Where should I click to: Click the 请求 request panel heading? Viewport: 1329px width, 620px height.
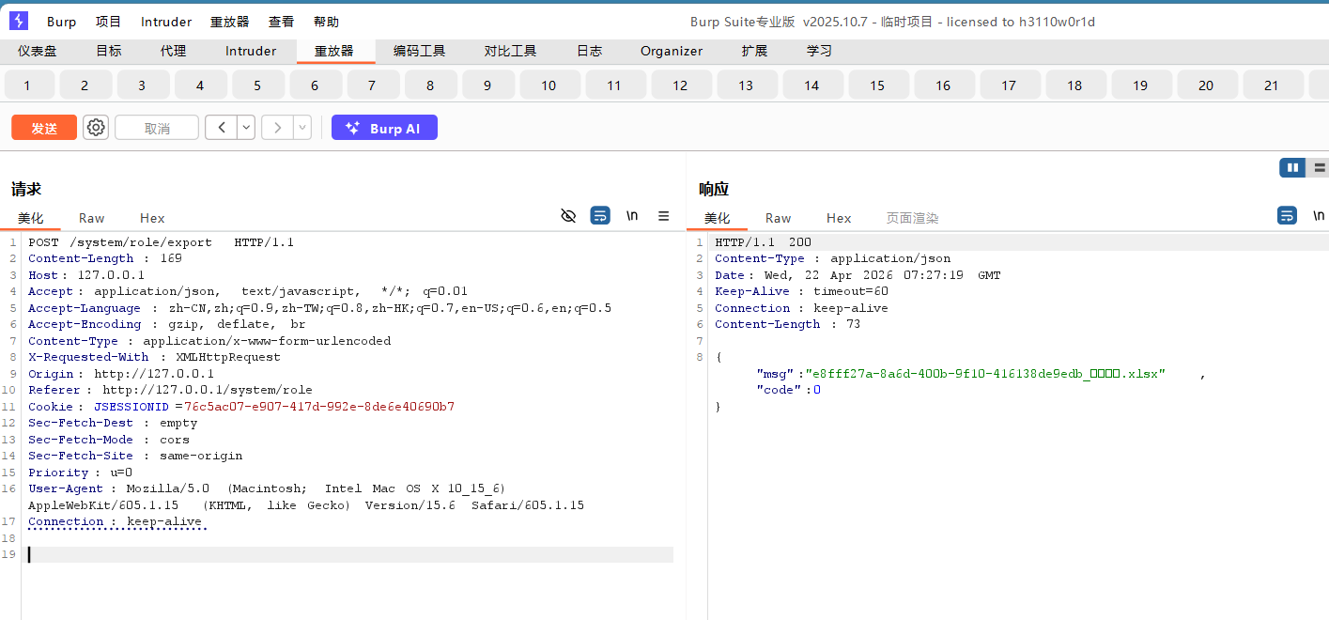[x=26, y=189]
